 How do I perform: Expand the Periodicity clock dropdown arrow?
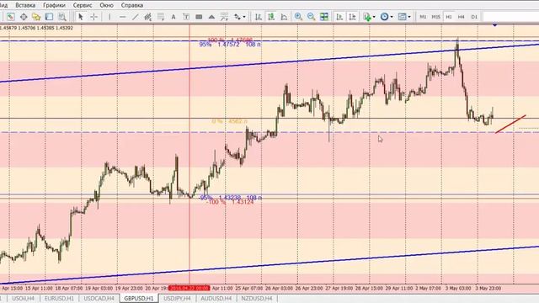(x=392, y=17)
